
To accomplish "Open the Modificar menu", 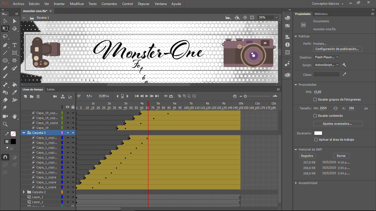I will coord(77,4).
